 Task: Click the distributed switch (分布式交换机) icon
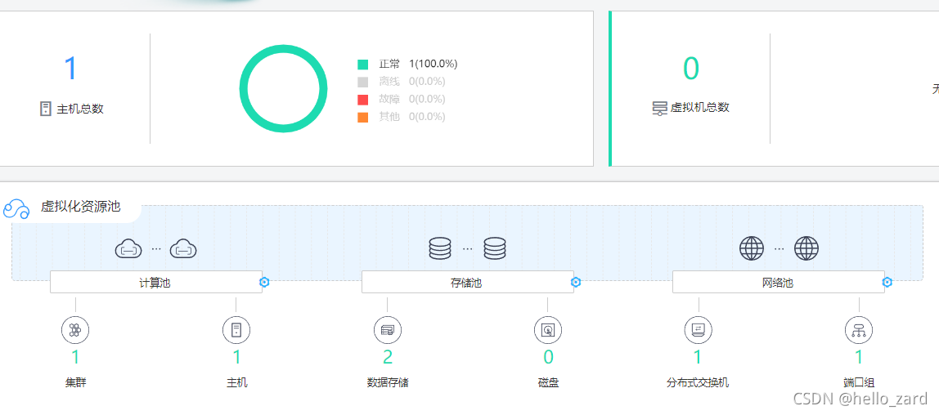coord(698,330)
